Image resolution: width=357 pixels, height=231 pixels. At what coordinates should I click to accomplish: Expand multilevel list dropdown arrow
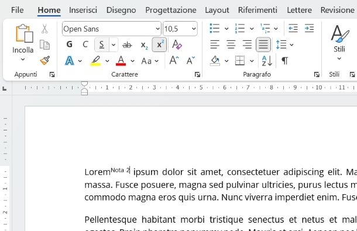tap(276, 29)
